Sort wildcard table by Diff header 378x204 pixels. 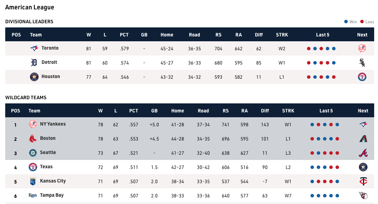(x=265, y=111)
